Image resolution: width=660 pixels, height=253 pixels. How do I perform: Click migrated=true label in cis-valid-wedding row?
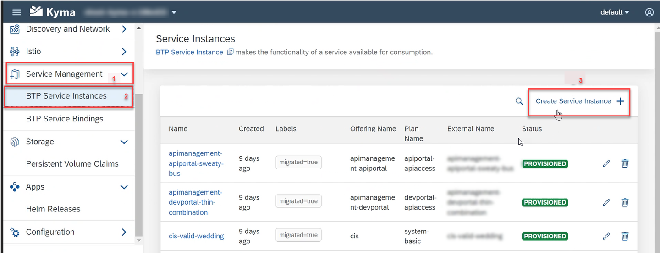pyautogui.click(x=298, y=235)
